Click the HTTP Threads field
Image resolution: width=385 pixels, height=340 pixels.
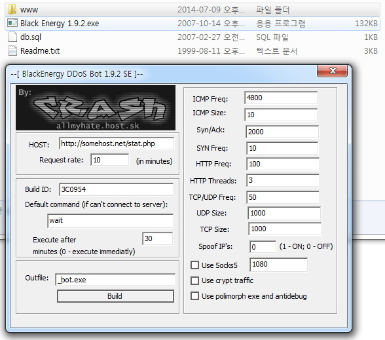coord(283,180)
